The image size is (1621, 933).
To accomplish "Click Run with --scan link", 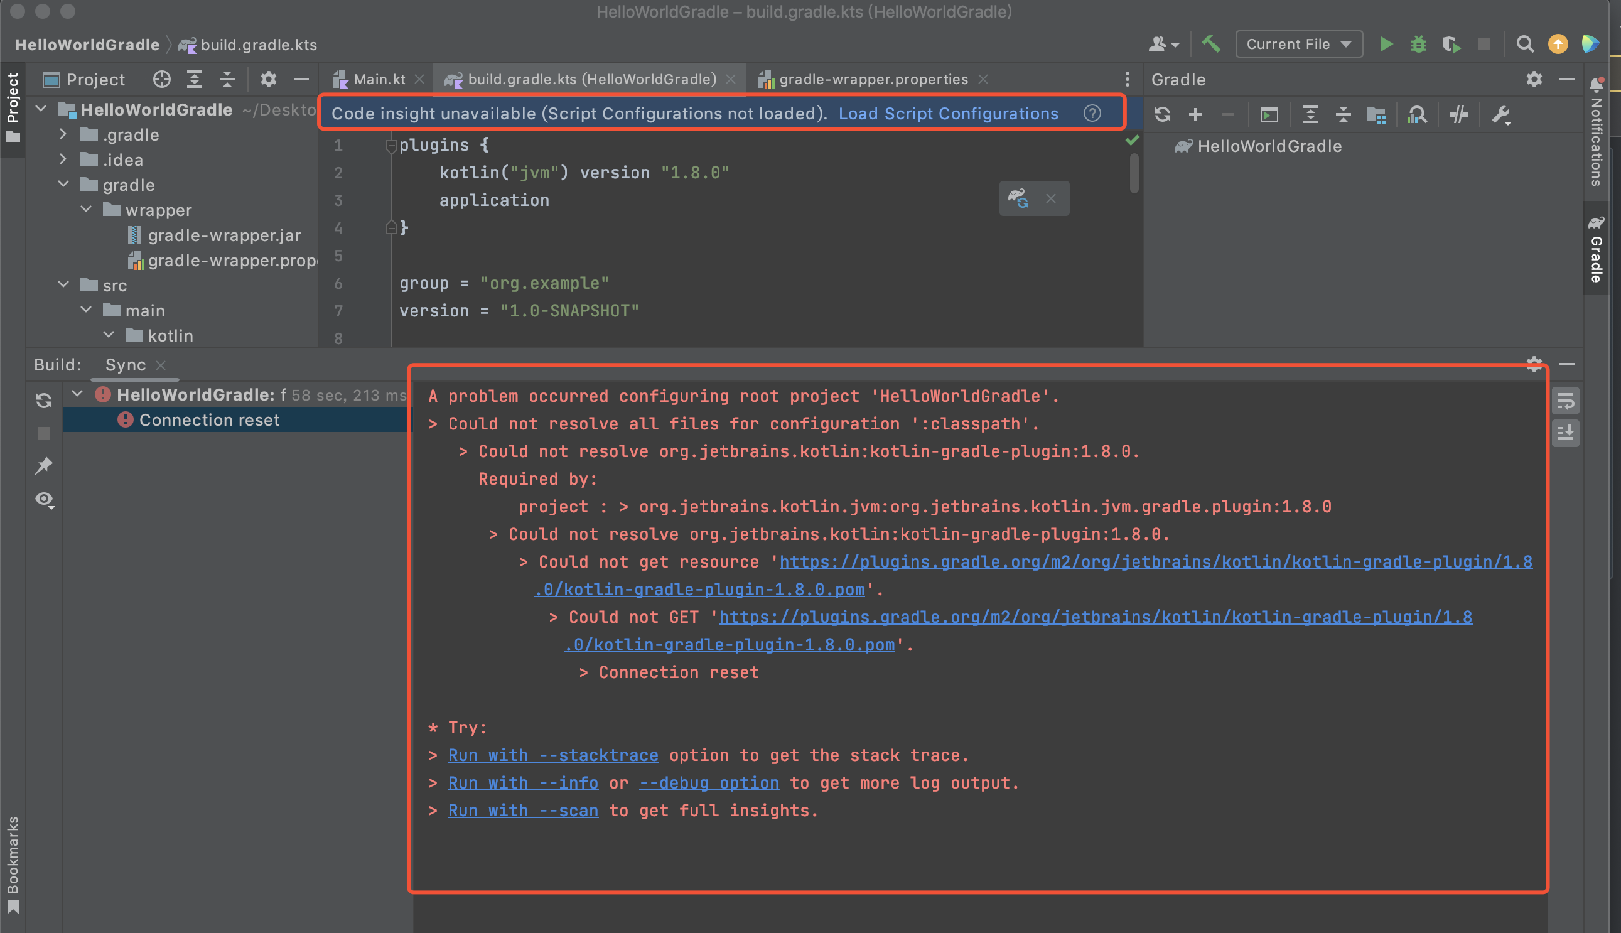I will tap(523, 811).
